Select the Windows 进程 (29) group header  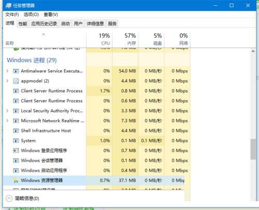point(32,60)
